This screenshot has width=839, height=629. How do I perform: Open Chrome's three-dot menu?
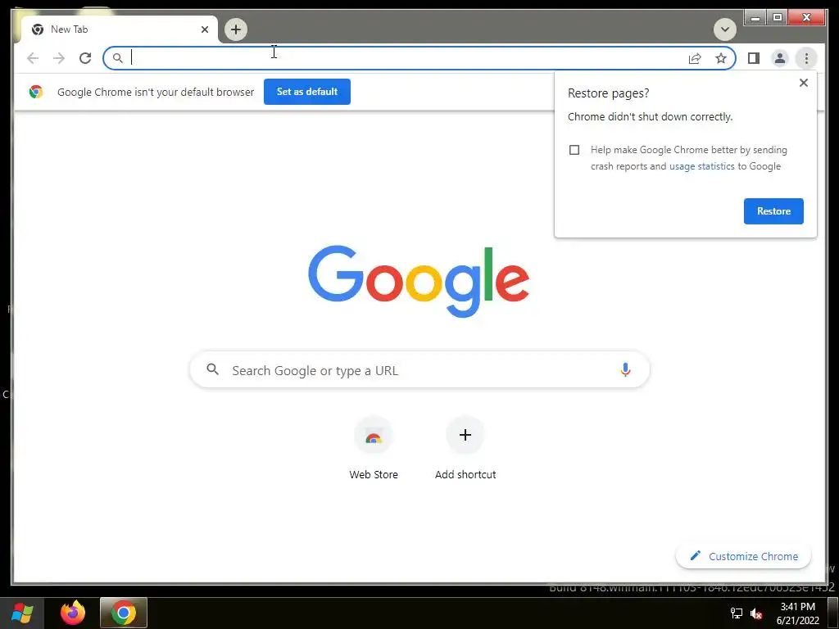(x=806, y=58)
